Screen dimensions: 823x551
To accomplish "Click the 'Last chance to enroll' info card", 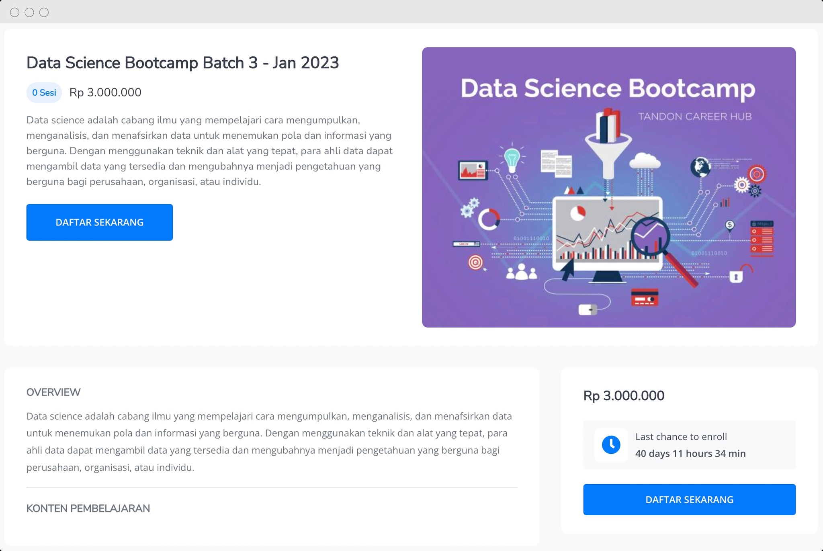I will pyautogui.click(x=690, y=445).
